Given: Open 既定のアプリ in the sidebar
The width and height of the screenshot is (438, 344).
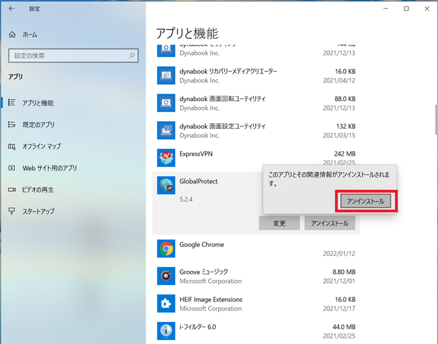Looking at the screenshot, I should (x=38, y=125).
